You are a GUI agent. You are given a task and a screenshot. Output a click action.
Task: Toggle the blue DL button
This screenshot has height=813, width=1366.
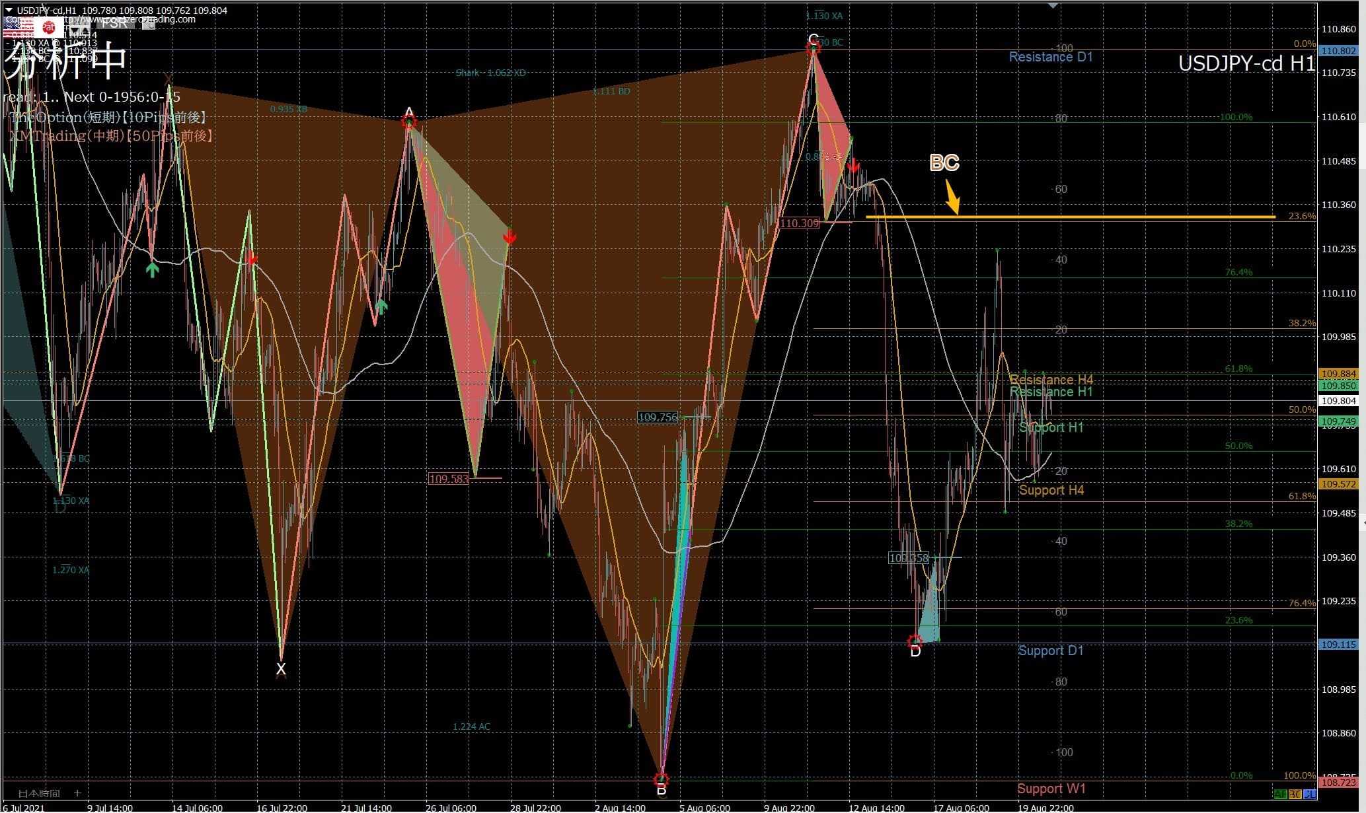pyautogui.click(x=1309, y=793)
